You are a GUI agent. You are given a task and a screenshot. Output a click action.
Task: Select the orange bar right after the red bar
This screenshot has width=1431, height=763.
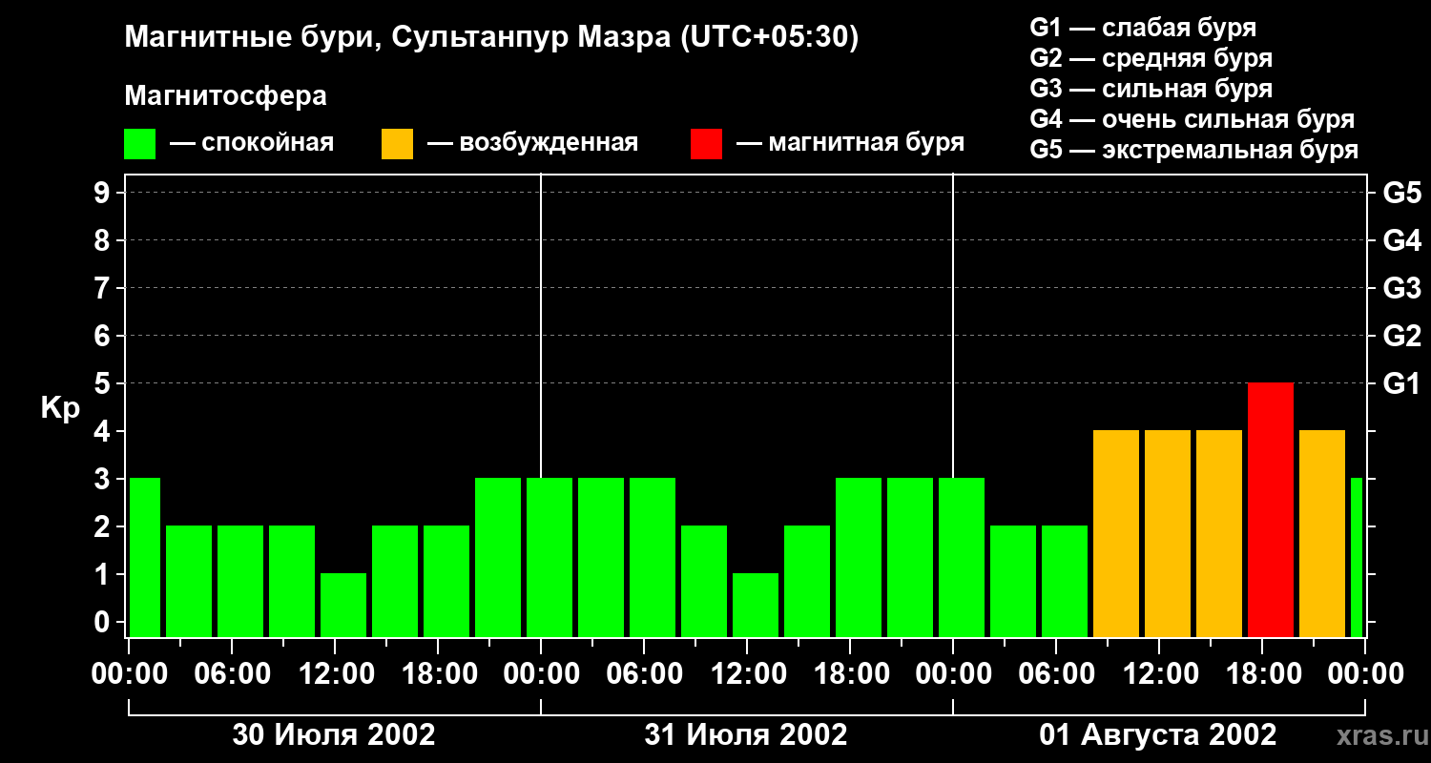[1322, 533]
